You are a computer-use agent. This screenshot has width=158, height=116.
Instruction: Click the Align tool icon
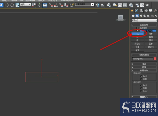(103, 5)
